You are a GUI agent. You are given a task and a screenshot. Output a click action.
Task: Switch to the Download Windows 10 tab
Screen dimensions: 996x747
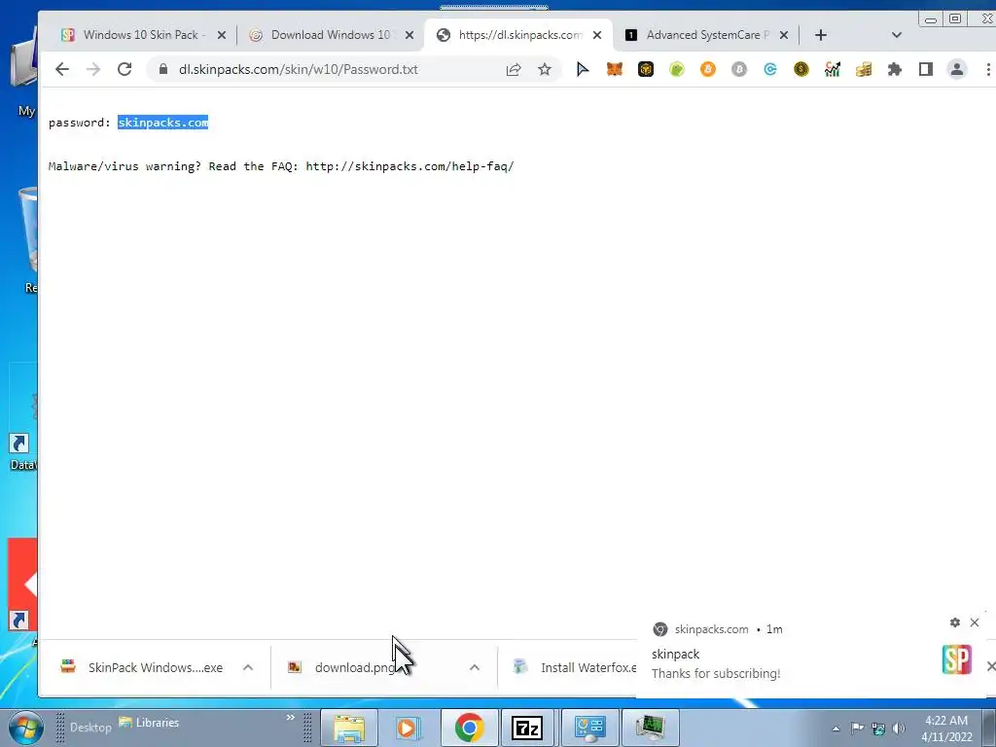tap(331, 35)
